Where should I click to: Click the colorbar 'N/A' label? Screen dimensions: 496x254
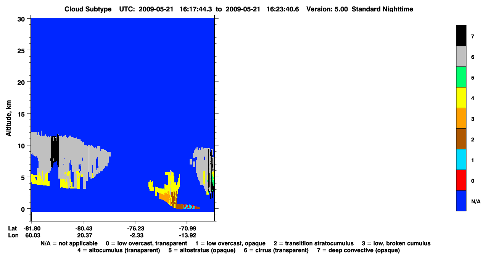tap(476, 201)
